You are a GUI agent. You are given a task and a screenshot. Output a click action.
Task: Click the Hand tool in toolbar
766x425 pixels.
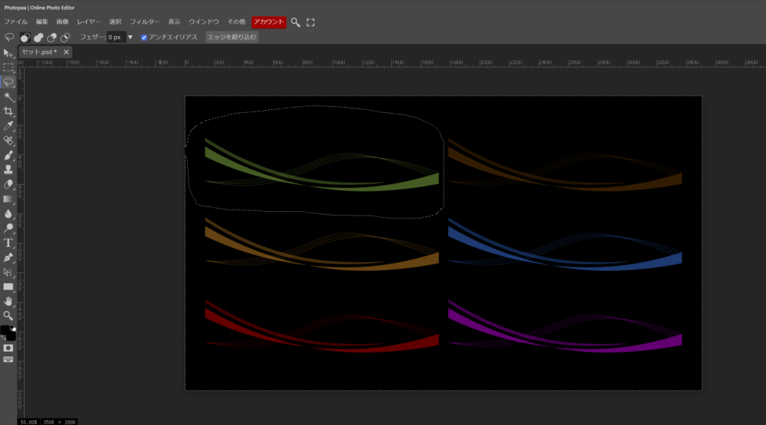pyautogui.click(x=8, y=301)
